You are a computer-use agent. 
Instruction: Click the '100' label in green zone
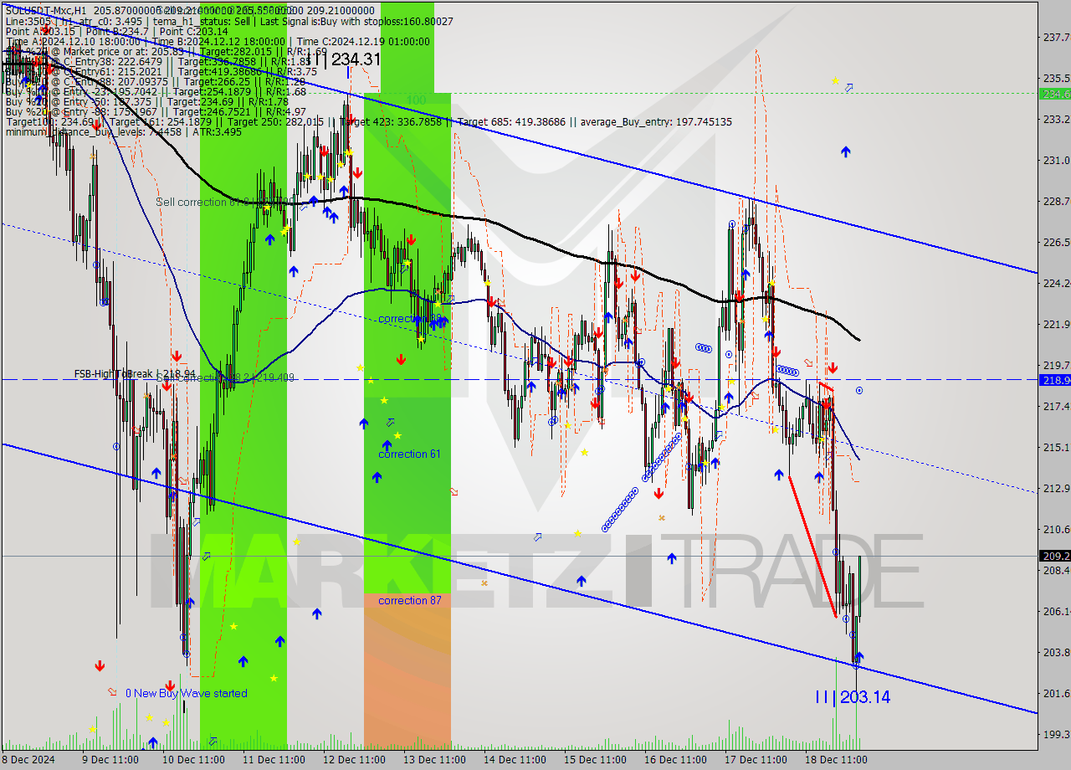pyautogui.click(x=416, y=100)
